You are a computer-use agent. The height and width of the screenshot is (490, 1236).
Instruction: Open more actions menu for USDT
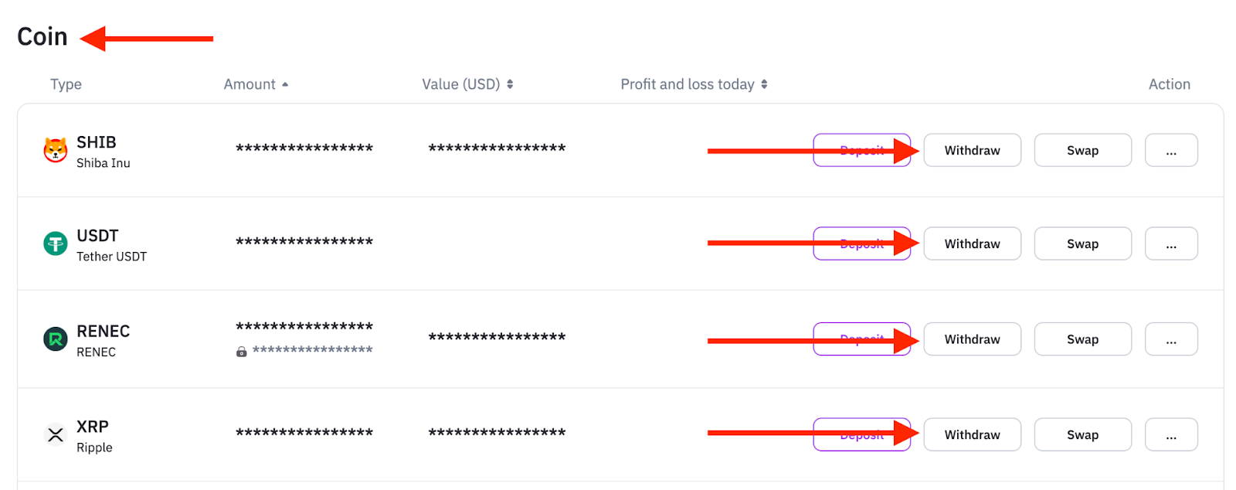point(1171,243)
